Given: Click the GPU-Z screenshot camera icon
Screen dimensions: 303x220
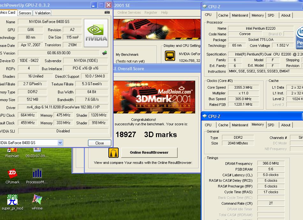Looking at the screenshot, I should [107, 12].
